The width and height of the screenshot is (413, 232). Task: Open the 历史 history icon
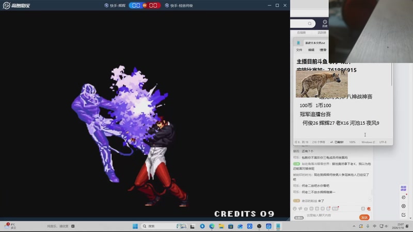tap(325, 23)
